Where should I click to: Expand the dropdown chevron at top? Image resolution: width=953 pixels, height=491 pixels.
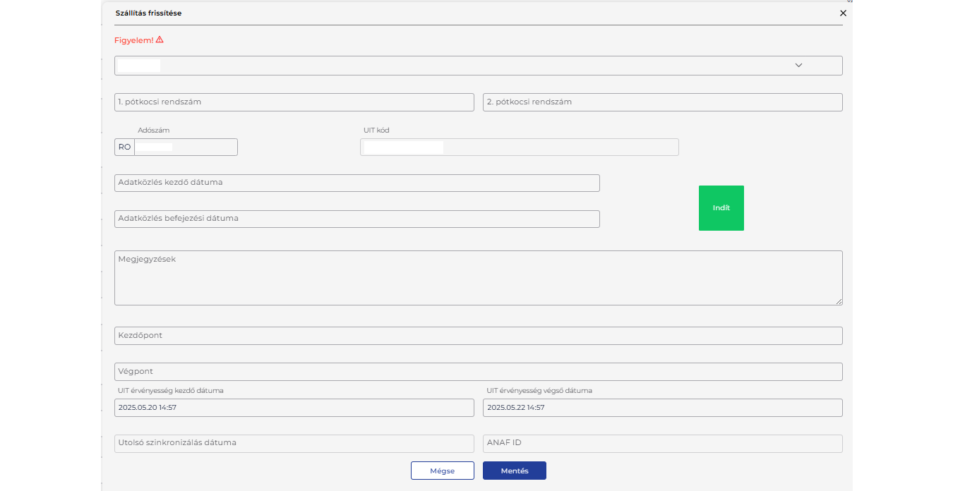(x=798, y=66)
